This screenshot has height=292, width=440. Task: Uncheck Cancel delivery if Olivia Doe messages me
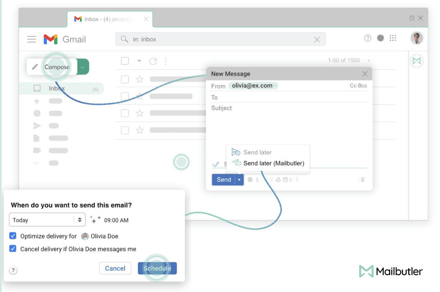(13, 249)
